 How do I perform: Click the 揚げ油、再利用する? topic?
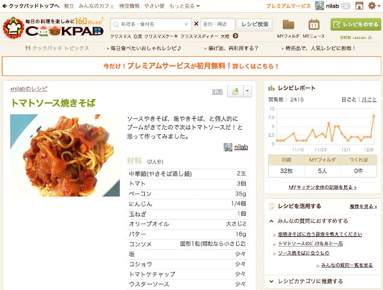click(233, 49)
